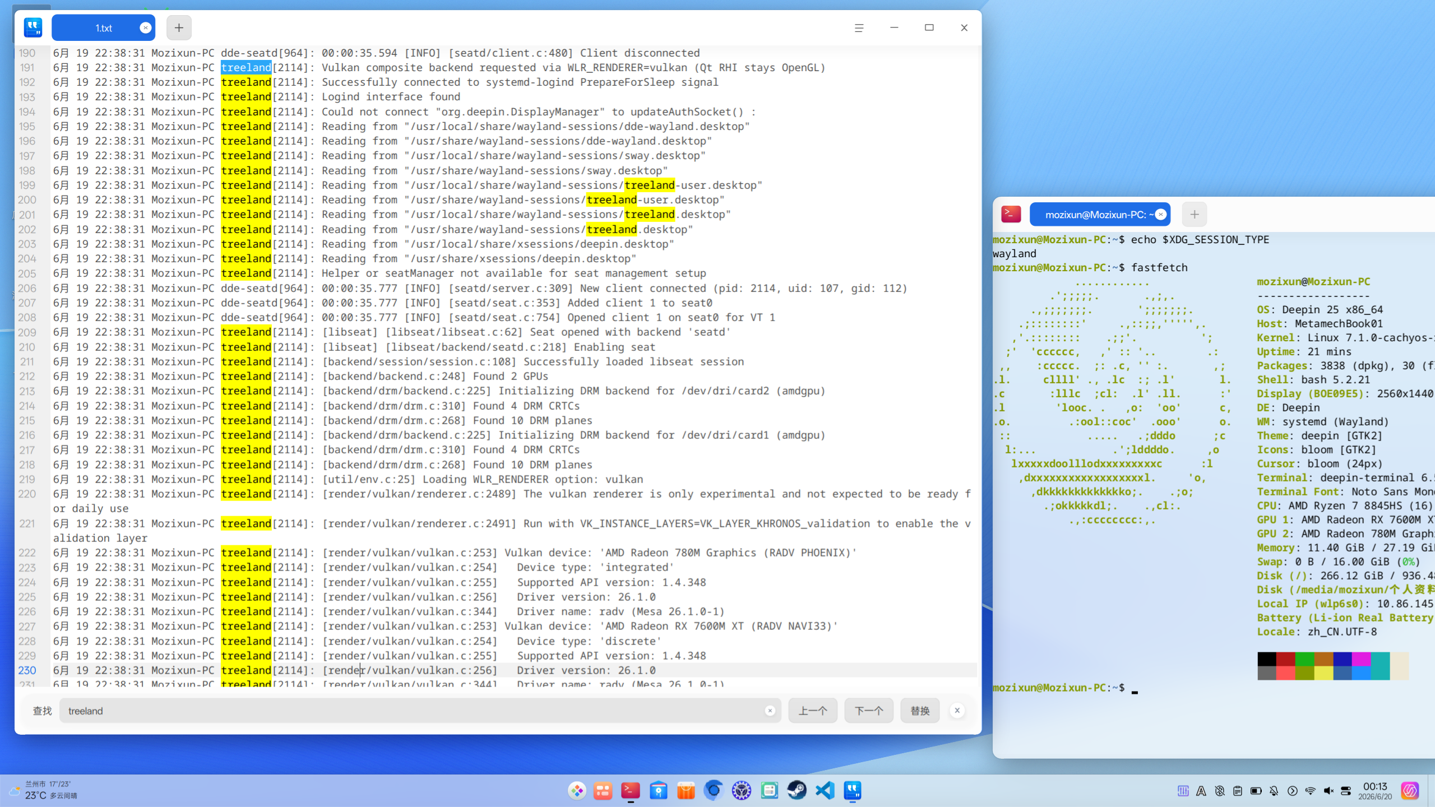Open the quick settings toggle icon in tray
This screenshot has height=807, width=1435.
tap(1346, 791)
